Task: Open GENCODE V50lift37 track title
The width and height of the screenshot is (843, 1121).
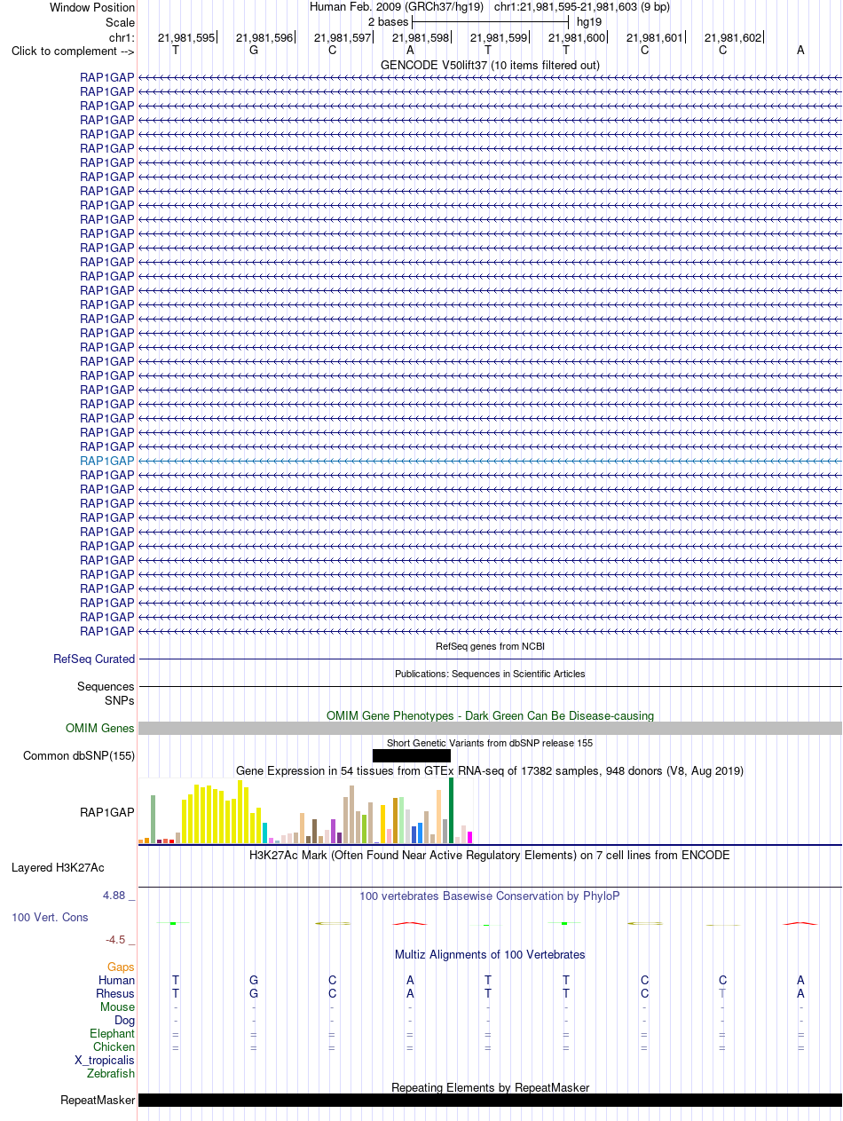Action: point(490,65)
